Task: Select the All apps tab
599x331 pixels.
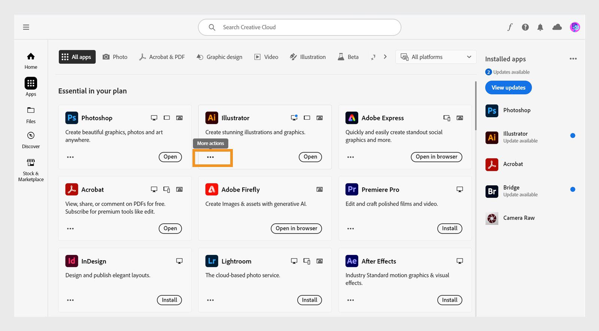Action: (77, 57)
